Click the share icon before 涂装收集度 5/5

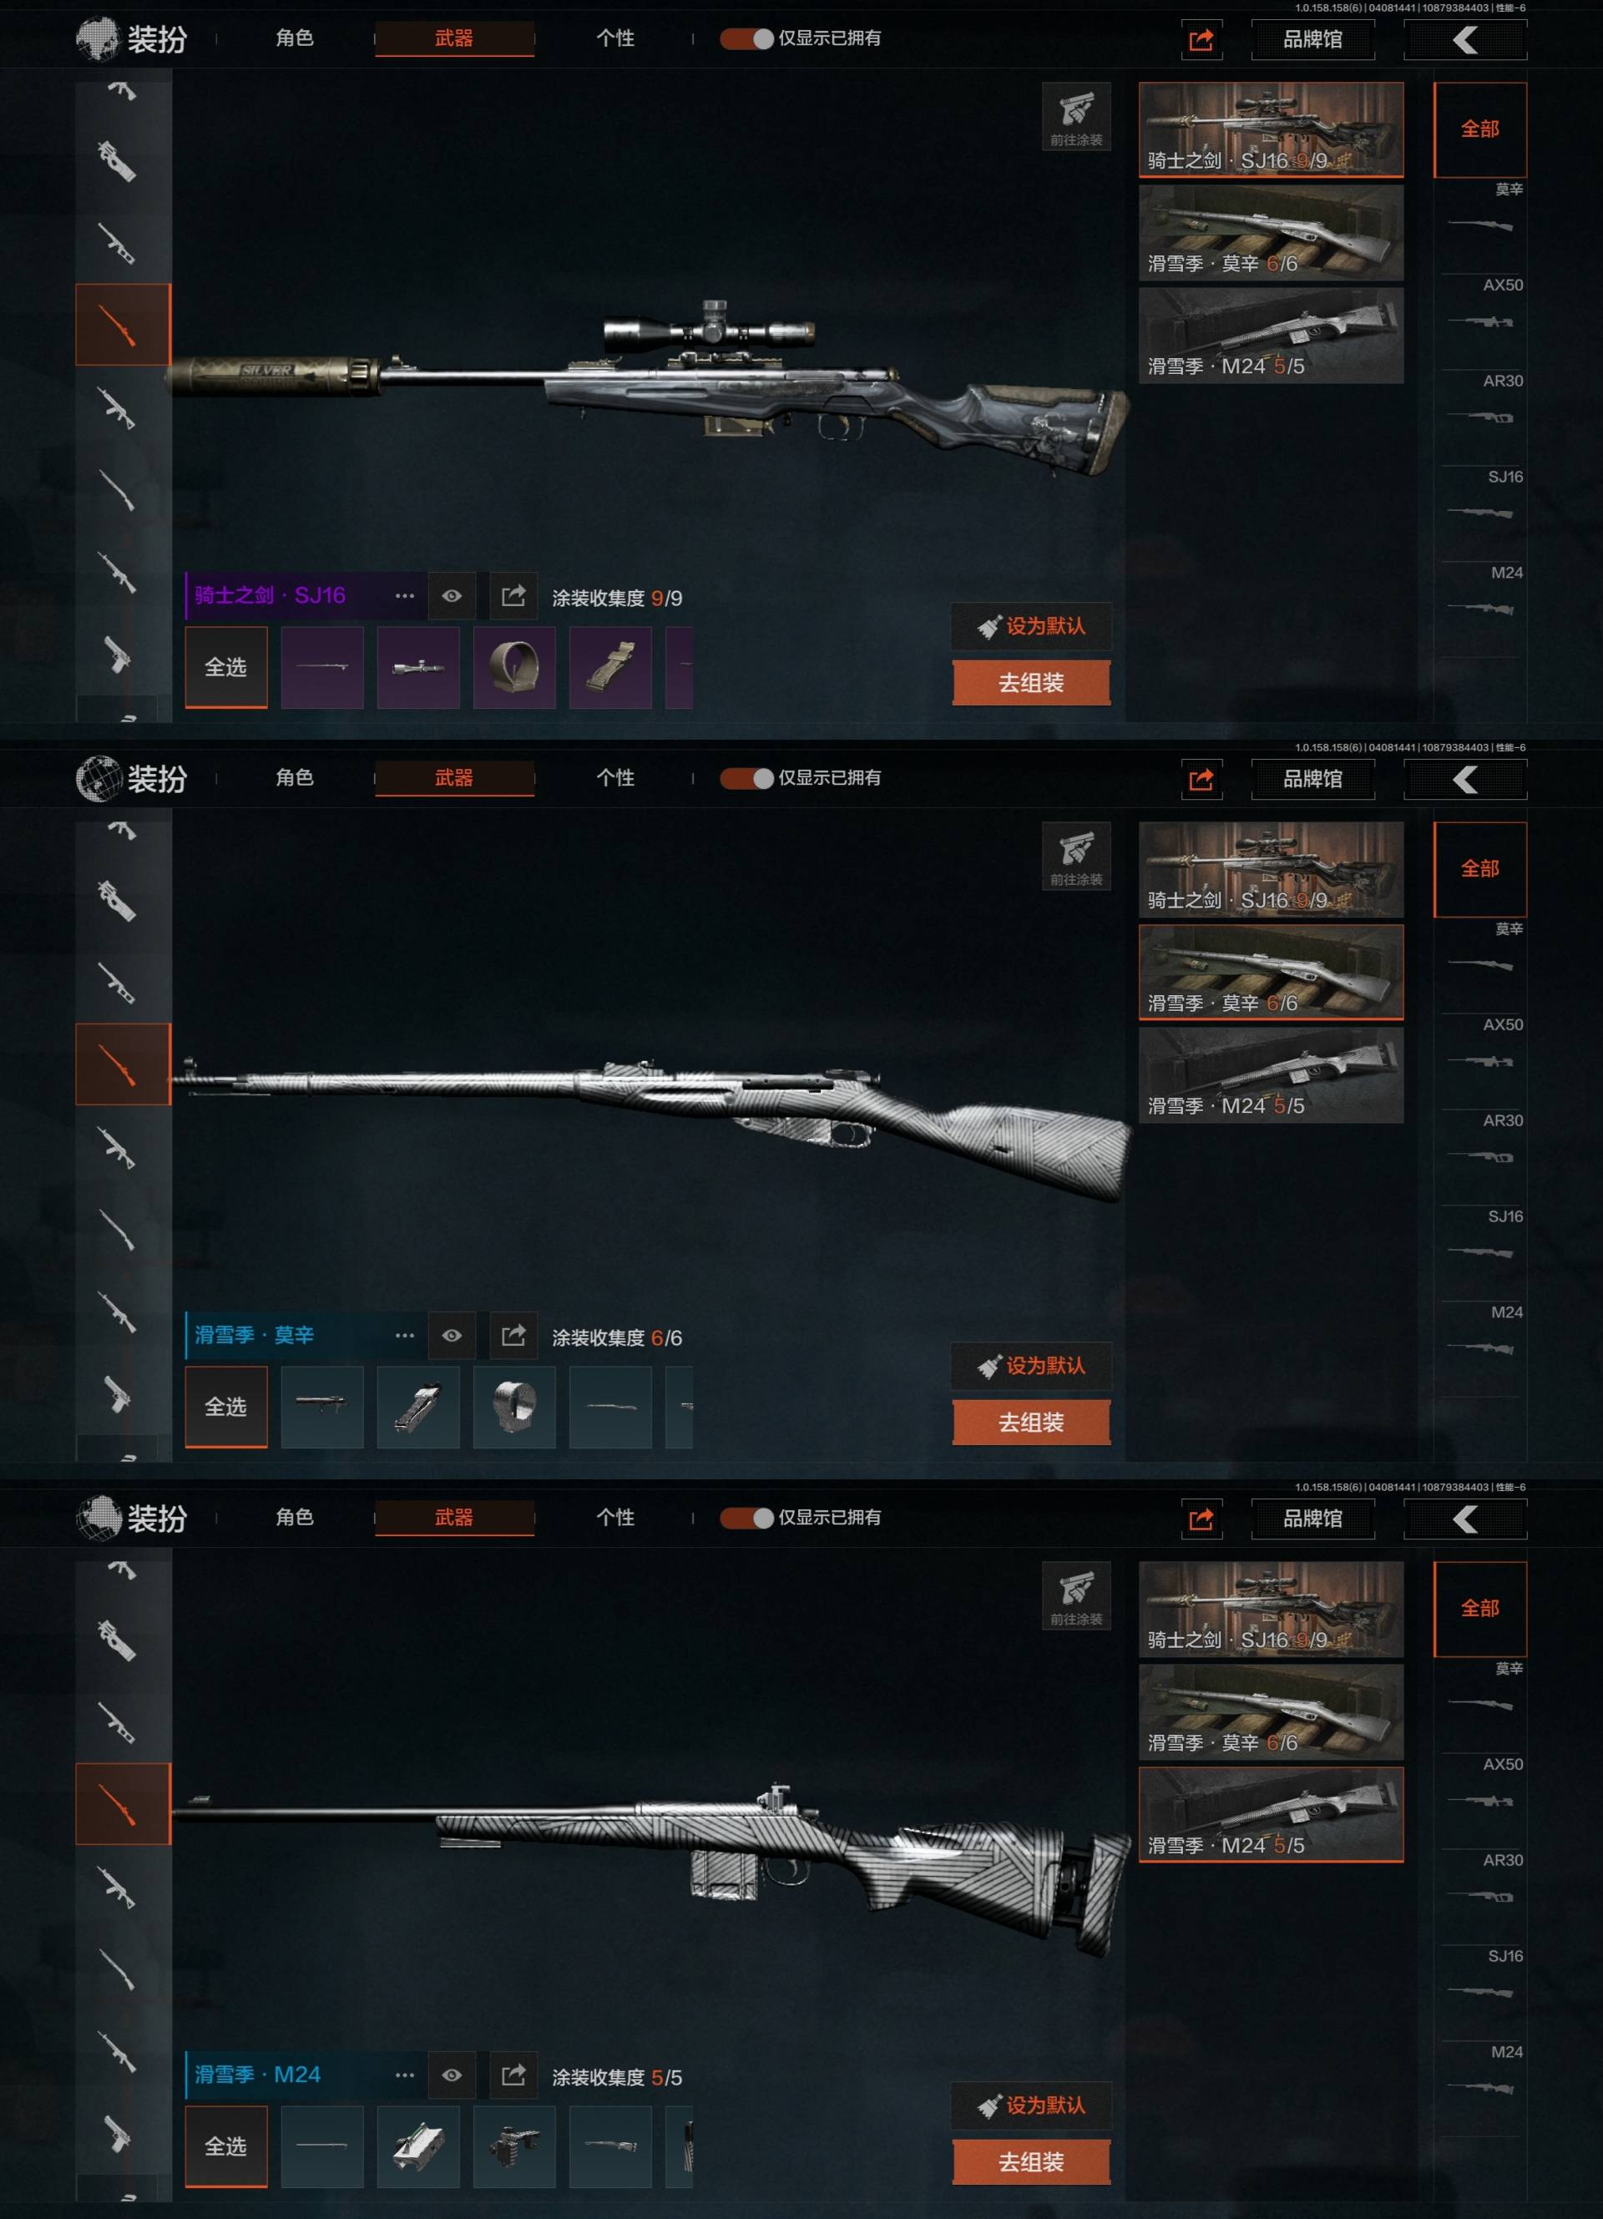[x=513, y=2075]
